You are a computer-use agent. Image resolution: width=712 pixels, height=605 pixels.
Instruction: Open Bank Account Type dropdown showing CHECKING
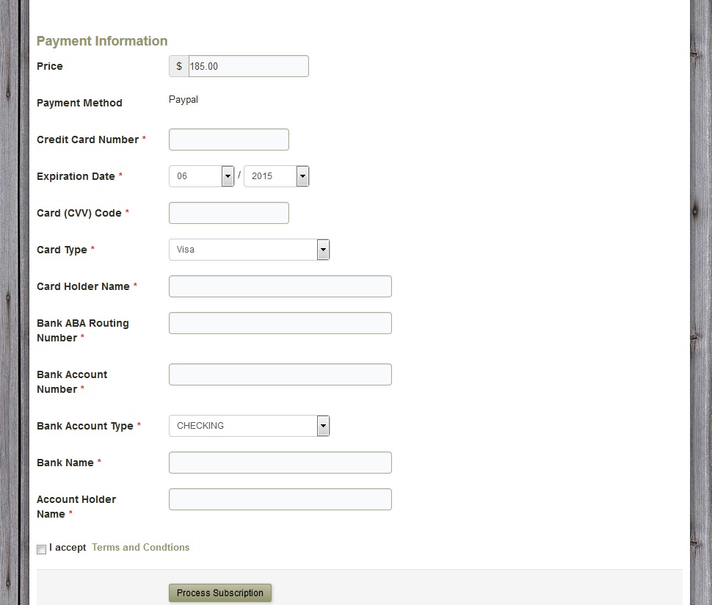pyautogui.click(x=249, y=426)
